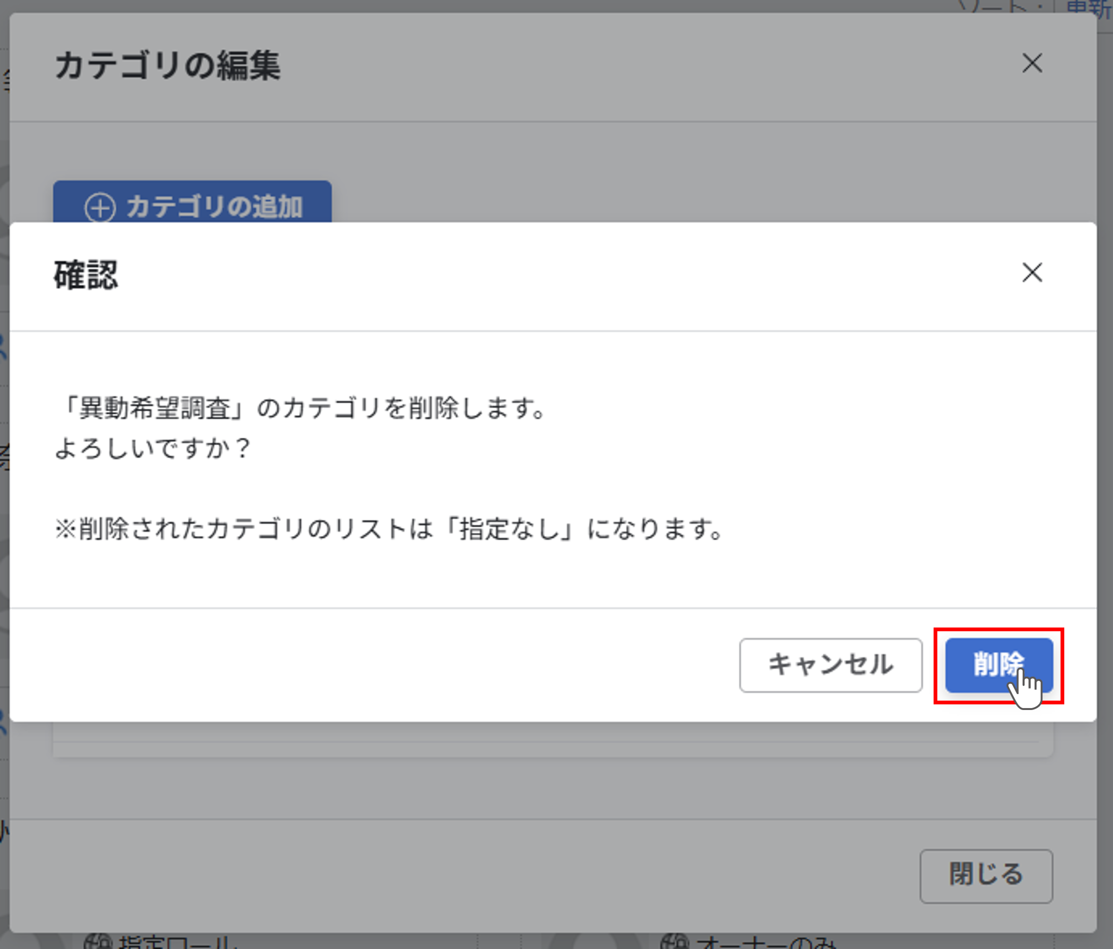Click the 「異動希望調査」 deletion message line
The width and height of the screenshot is (1113, 949).
click(x=301, y=408)
